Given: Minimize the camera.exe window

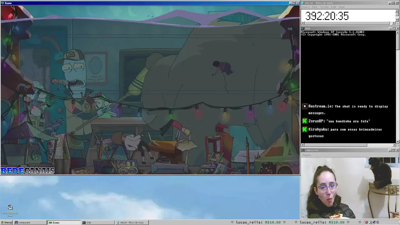Looking at the screenshot, I should tap(390, 150).
